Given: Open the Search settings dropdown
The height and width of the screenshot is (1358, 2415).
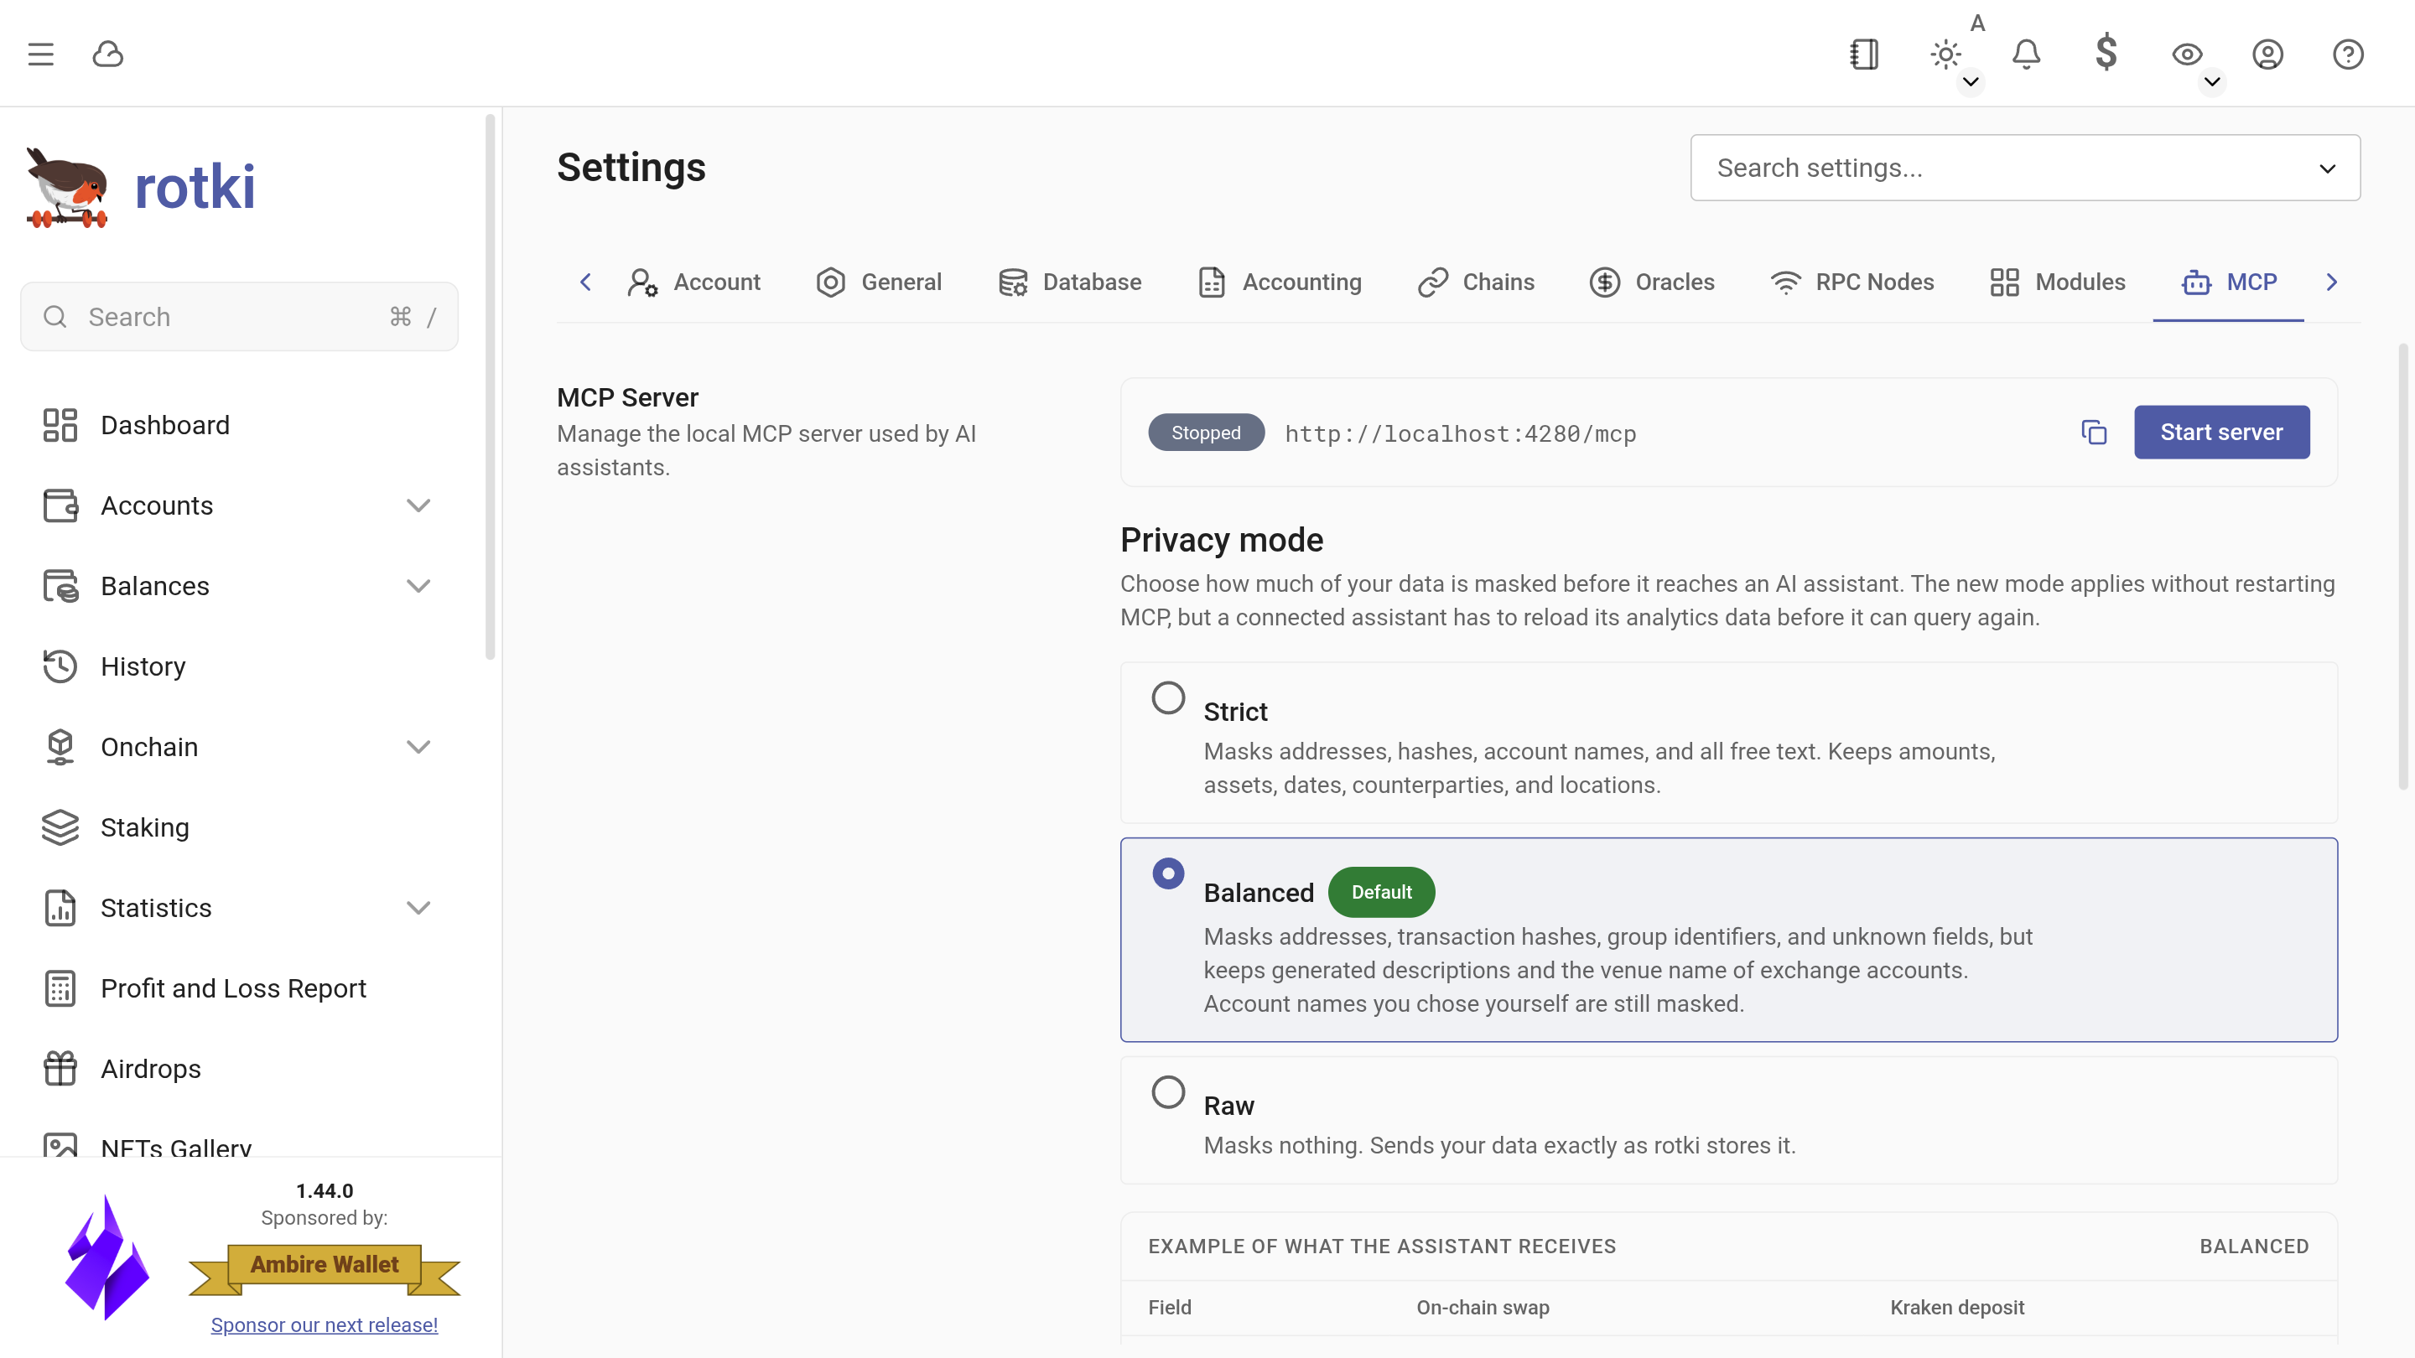Looking at the screenshot, I should point(2025,168).
